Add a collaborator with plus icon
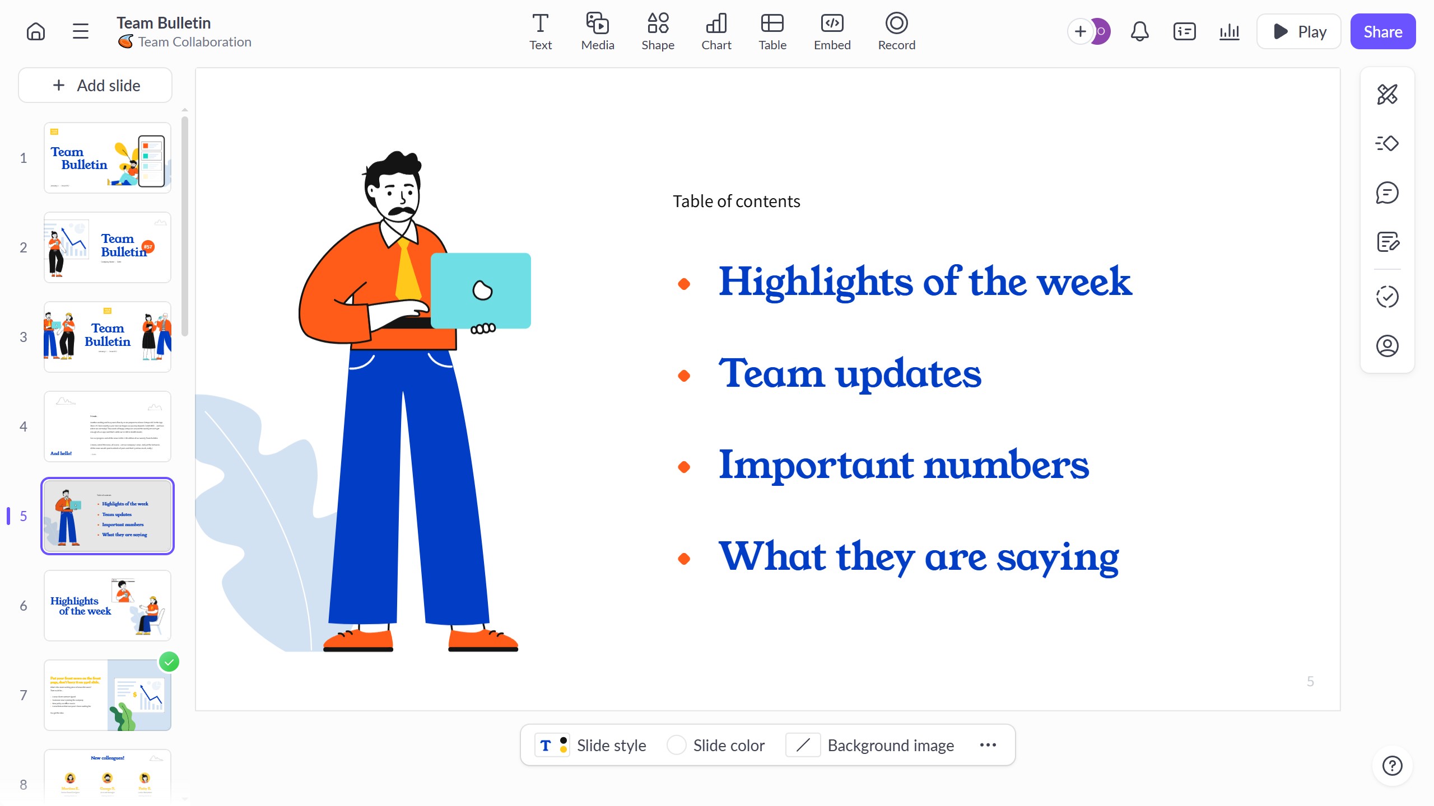Screen dimensions: 1434x806 coord(1080,31)
